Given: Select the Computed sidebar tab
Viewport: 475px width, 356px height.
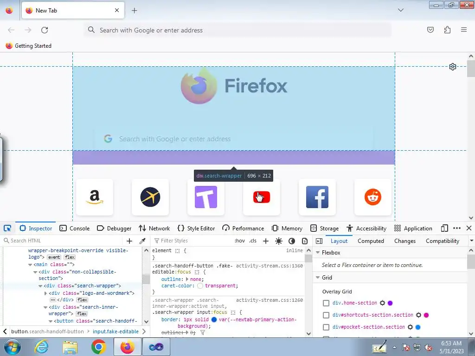Looking at the screenshot, I should 371,241.
